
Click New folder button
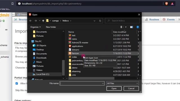(x=51, y=27)
